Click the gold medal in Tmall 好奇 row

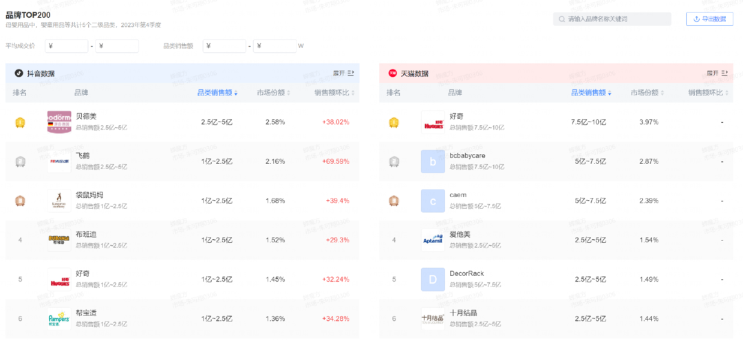pyautogui.click(x=394, y=122)
